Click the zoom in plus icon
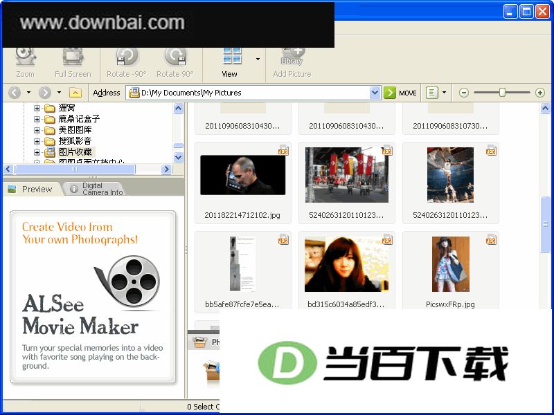The image size is (554, 415). click(540, 93)
